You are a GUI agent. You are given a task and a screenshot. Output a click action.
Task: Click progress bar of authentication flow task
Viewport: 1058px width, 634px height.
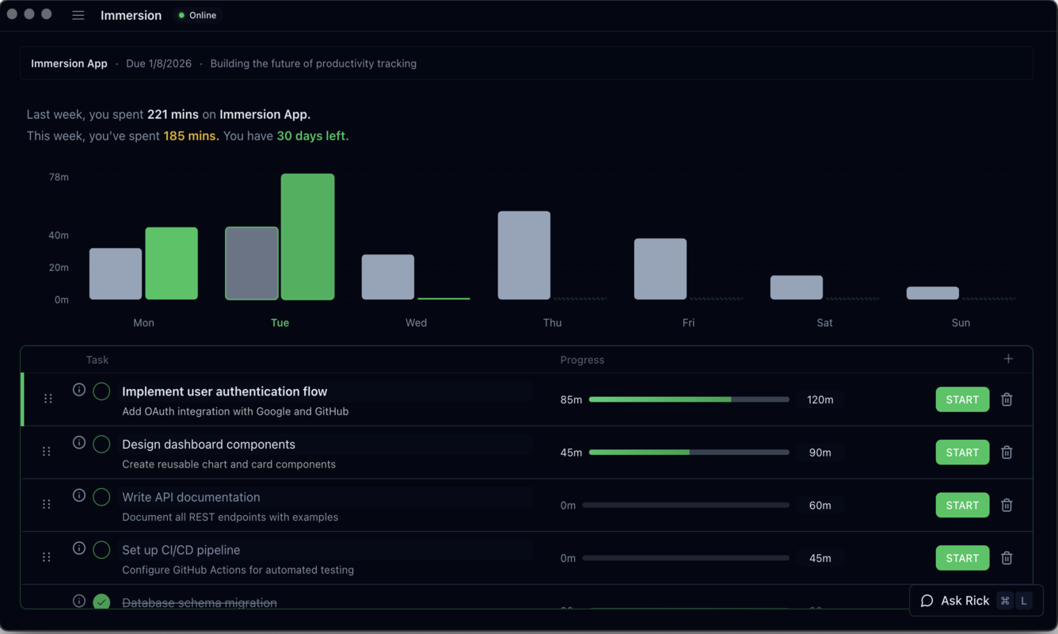[x=689, y=399]
